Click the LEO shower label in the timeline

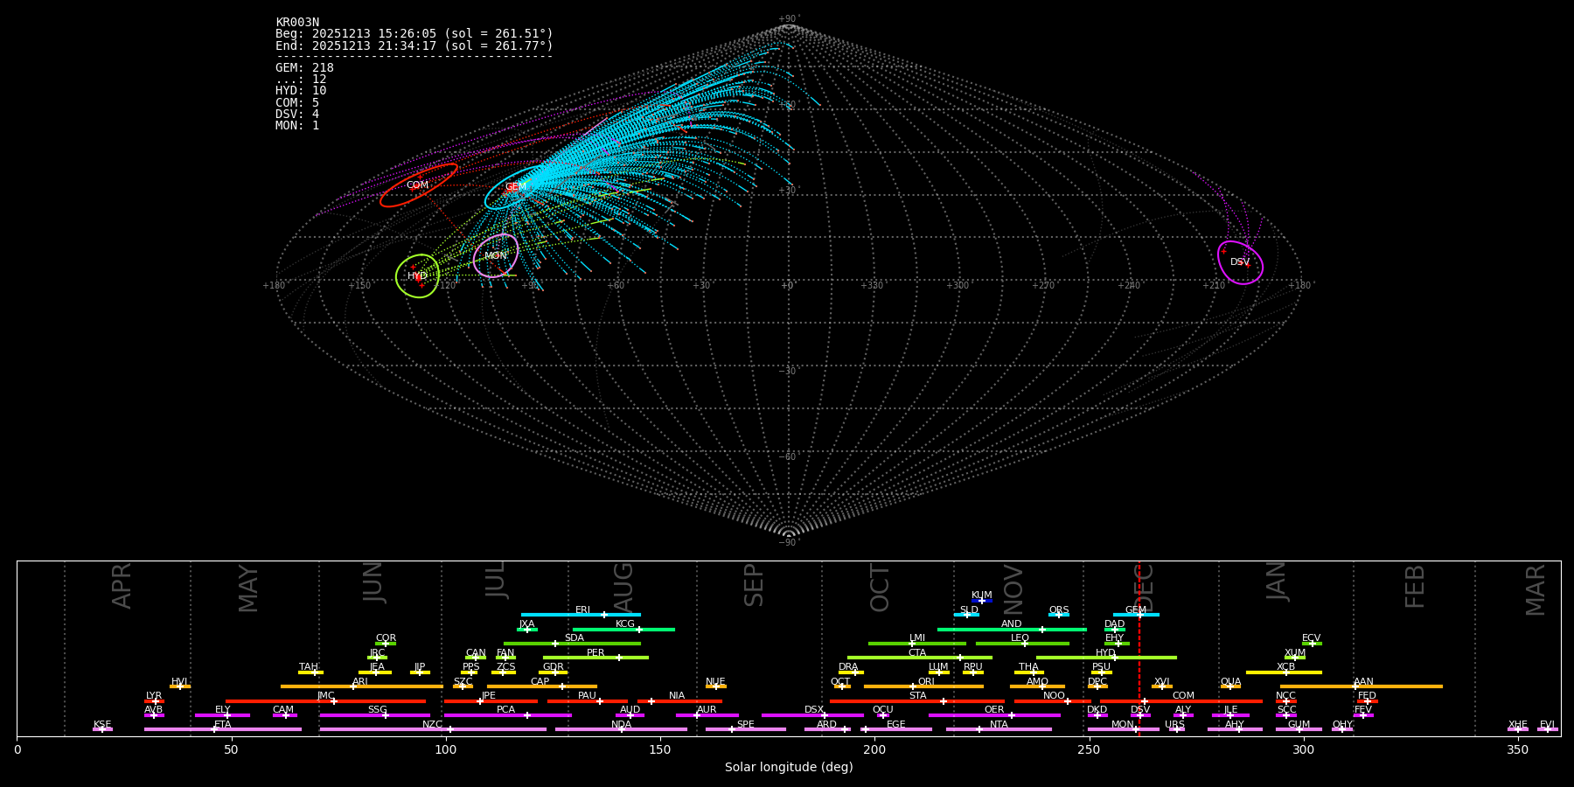tap(1020, 638)
